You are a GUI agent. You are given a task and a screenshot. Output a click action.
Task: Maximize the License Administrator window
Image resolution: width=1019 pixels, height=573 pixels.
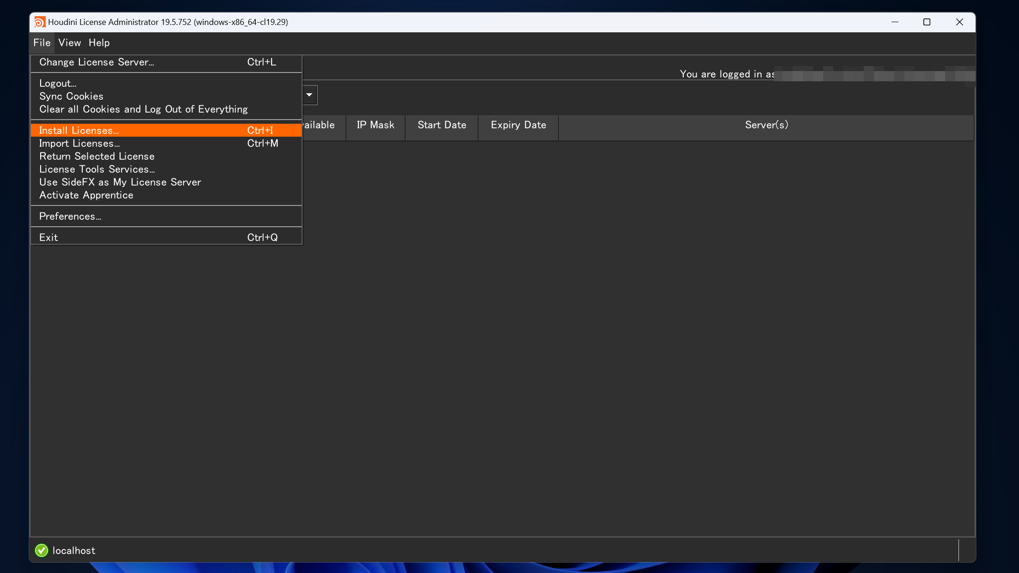click(927, 22)
